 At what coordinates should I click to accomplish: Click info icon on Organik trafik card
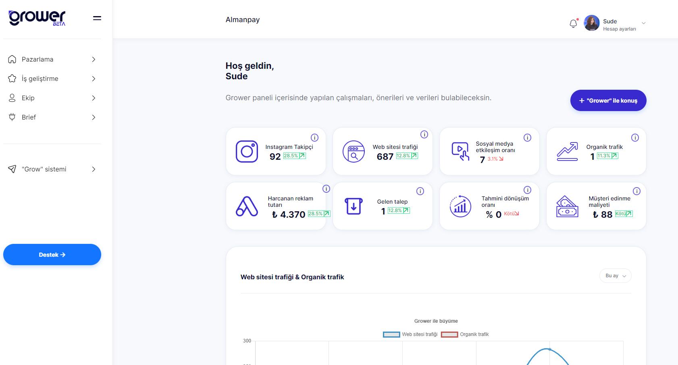pos(635,138)
